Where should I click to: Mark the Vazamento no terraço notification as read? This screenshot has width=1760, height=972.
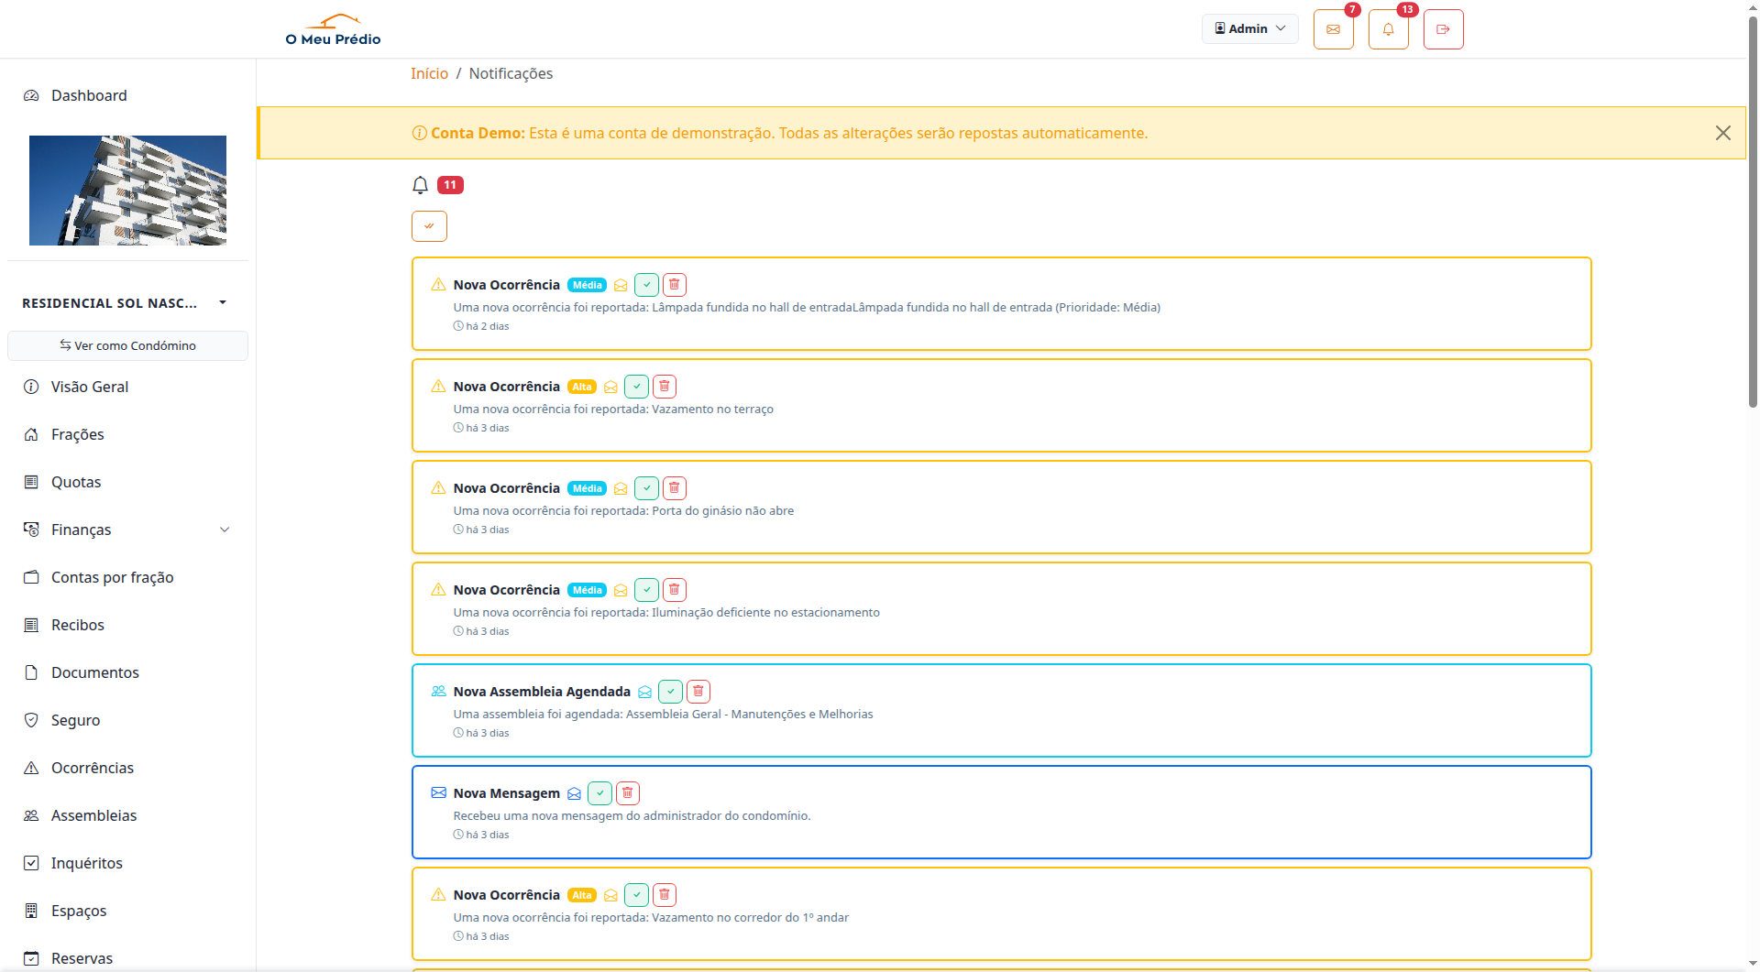click(x=636, y=386)
